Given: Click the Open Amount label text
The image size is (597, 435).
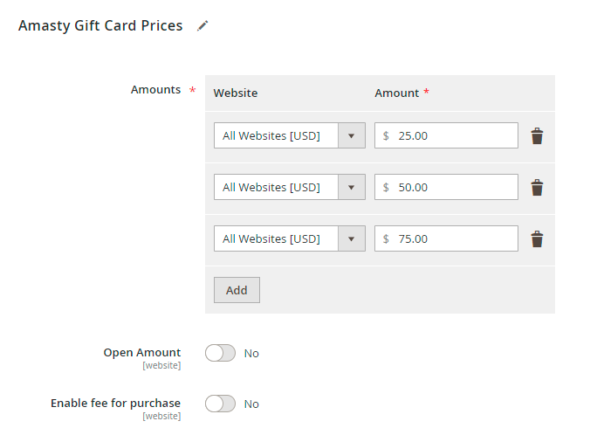Looking at the screenshot, I should 142,353.
